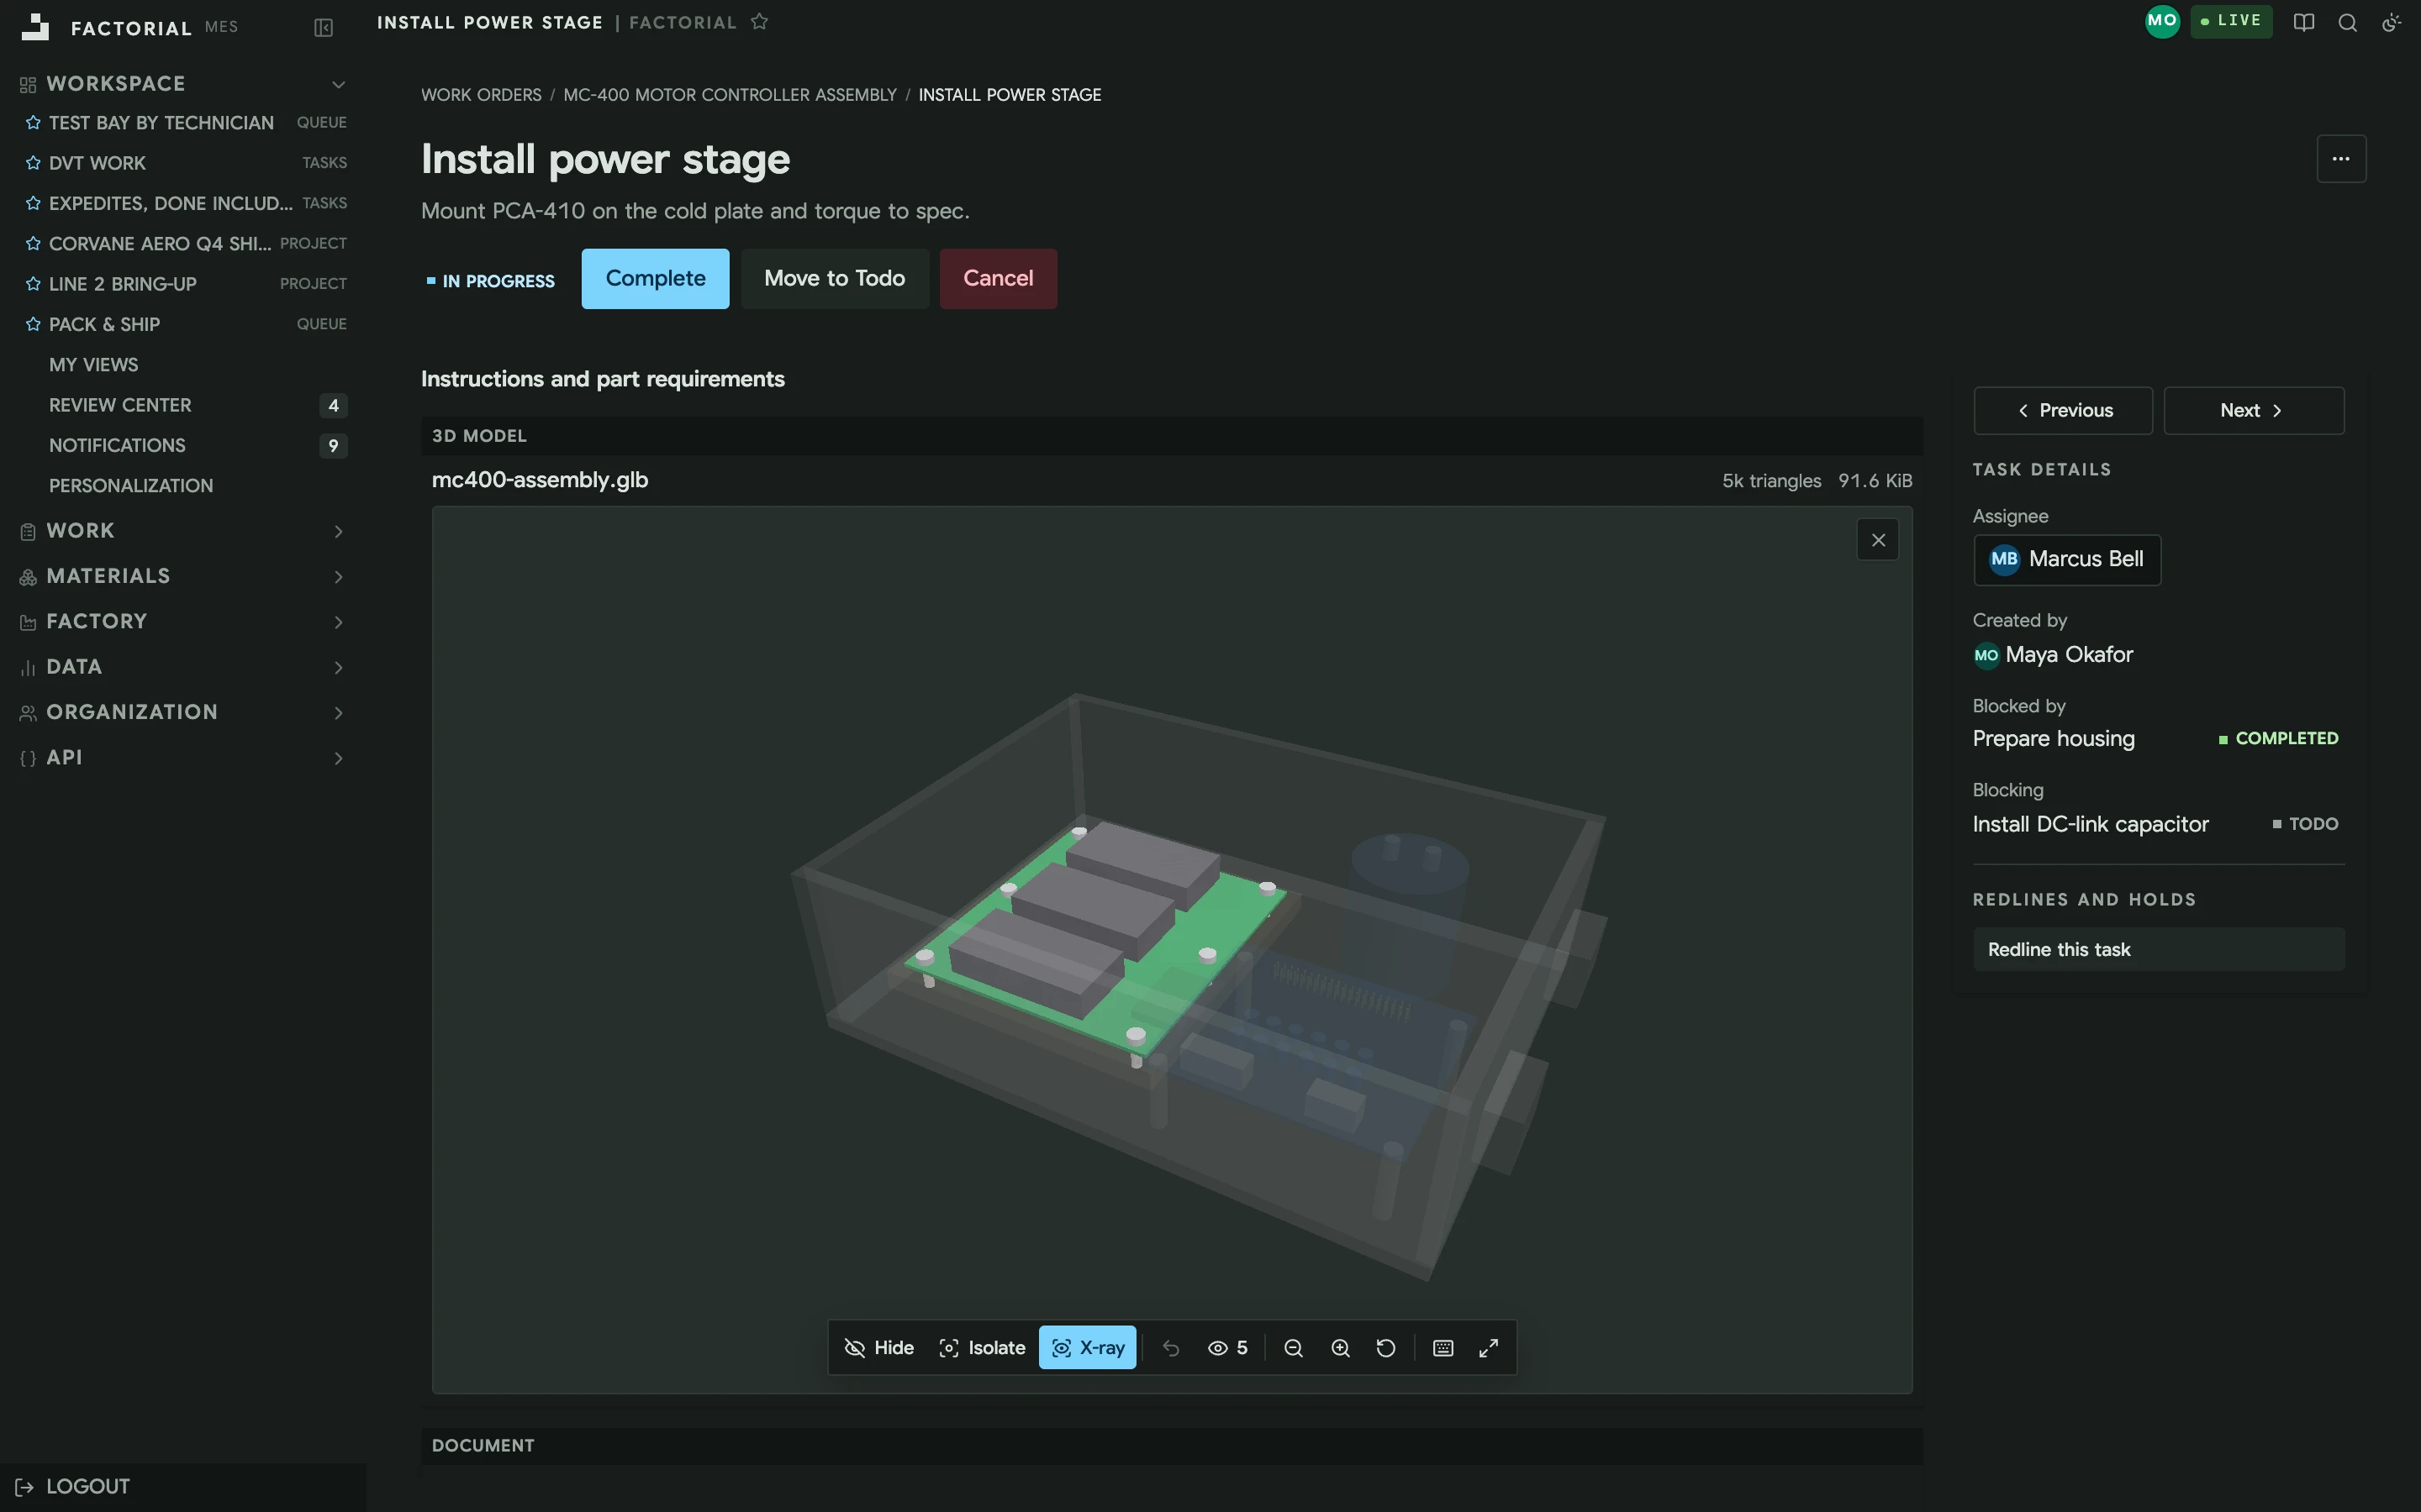Viewport: 2421px width, 1512px height.
Task: Open the MO user avatar menu
Action: [2162, 21]
